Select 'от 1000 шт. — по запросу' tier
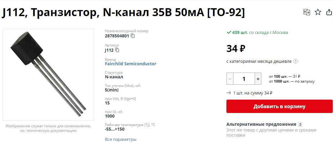The width and height of the screenshot is (334, 147). (x=291, y=81)
